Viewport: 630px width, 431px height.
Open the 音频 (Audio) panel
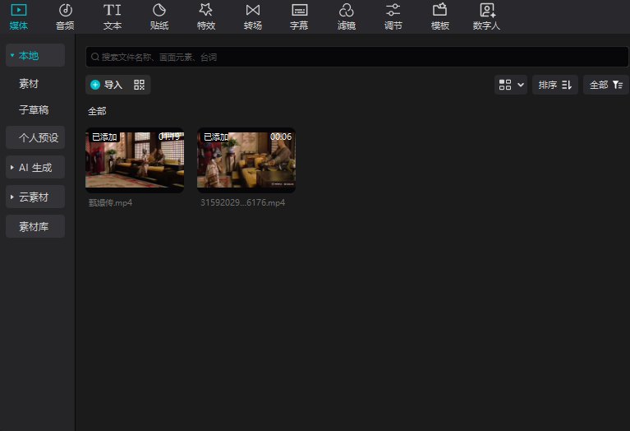[x=65, y=16]
